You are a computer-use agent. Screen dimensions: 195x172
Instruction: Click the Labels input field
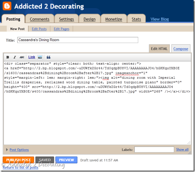pos(154,149)
